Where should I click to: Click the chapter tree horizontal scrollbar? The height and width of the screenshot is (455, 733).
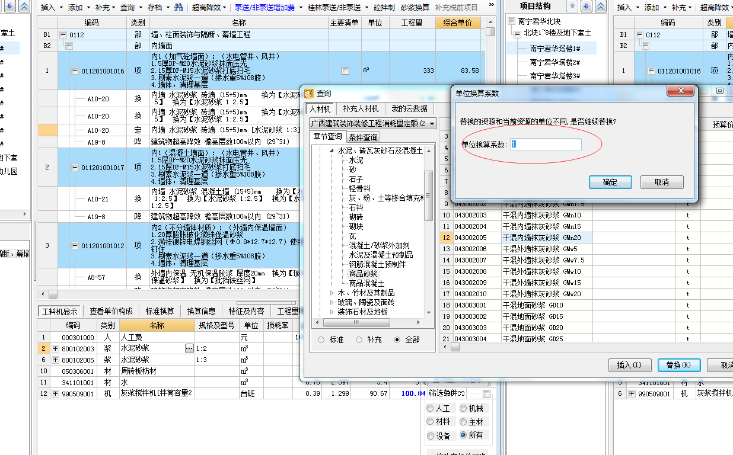point(369,323)
